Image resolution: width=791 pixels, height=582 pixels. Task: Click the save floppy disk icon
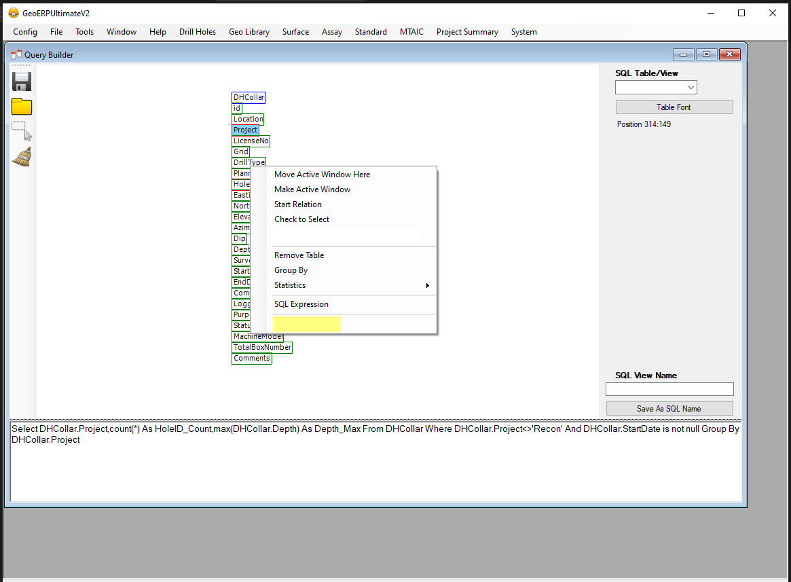tap(22, 81)
